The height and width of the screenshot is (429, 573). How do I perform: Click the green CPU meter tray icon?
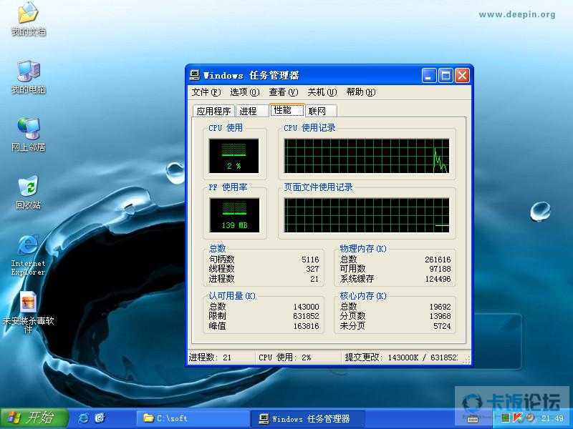(x=506, y=418)
